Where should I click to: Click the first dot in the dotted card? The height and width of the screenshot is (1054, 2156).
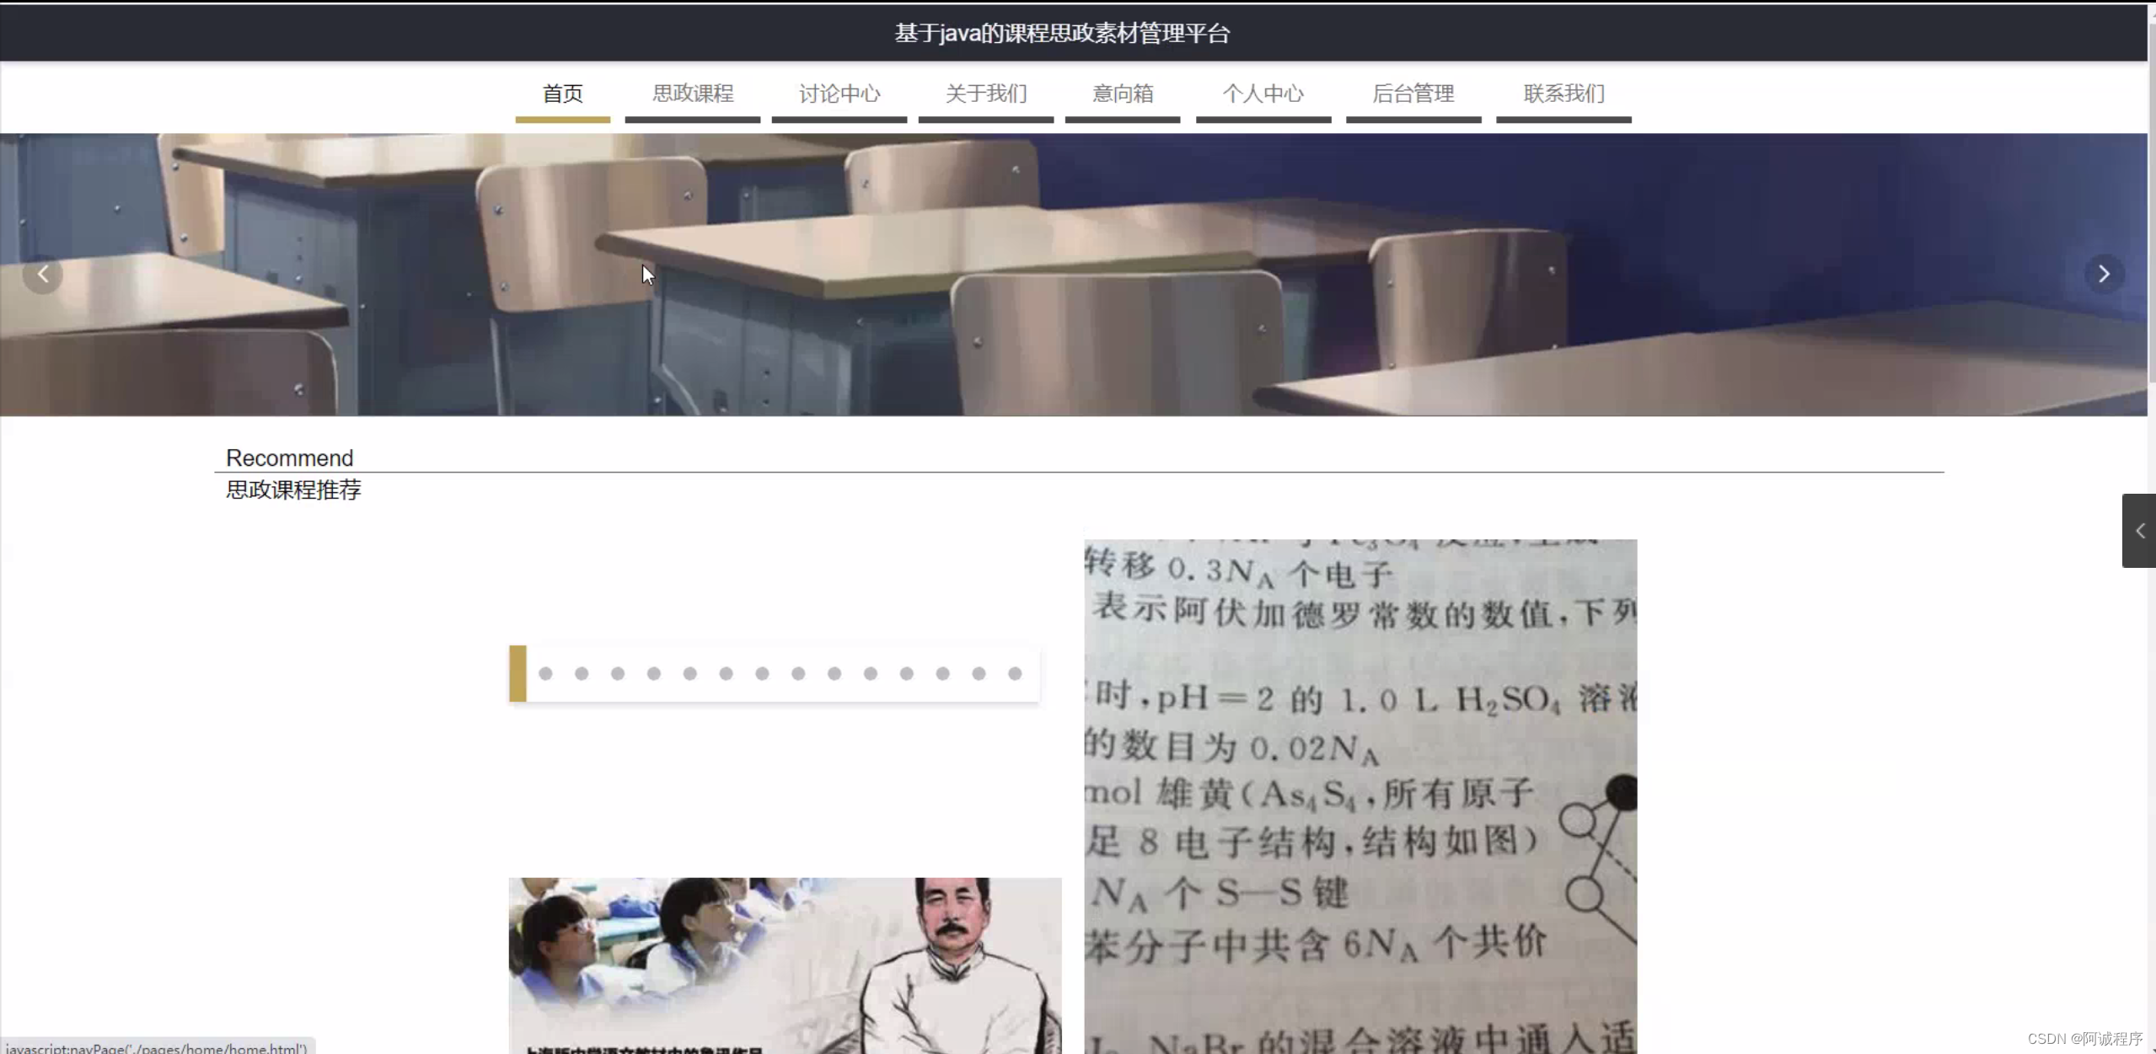pos(545,673)
